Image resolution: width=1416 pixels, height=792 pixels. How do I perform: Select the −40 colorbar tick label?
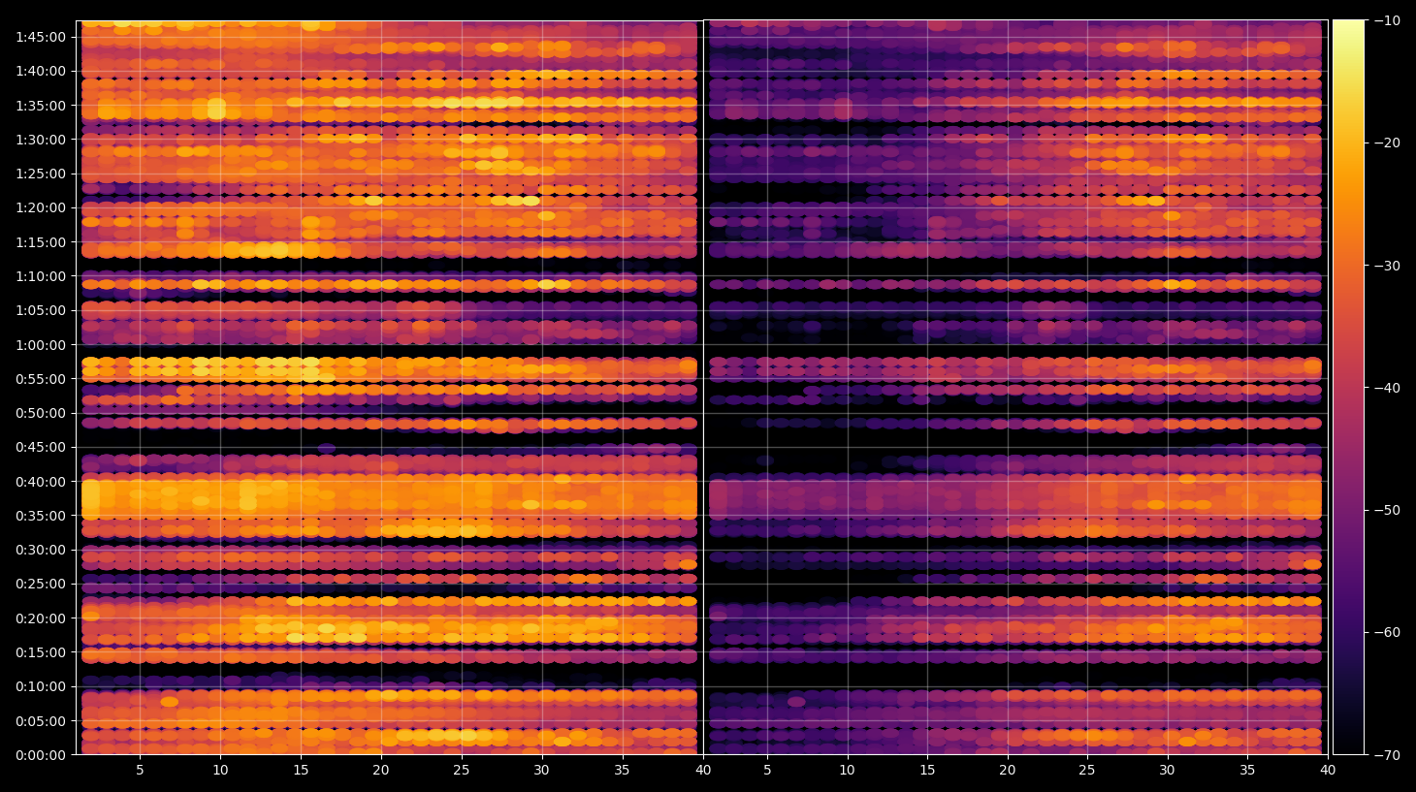coord(1387,388)
